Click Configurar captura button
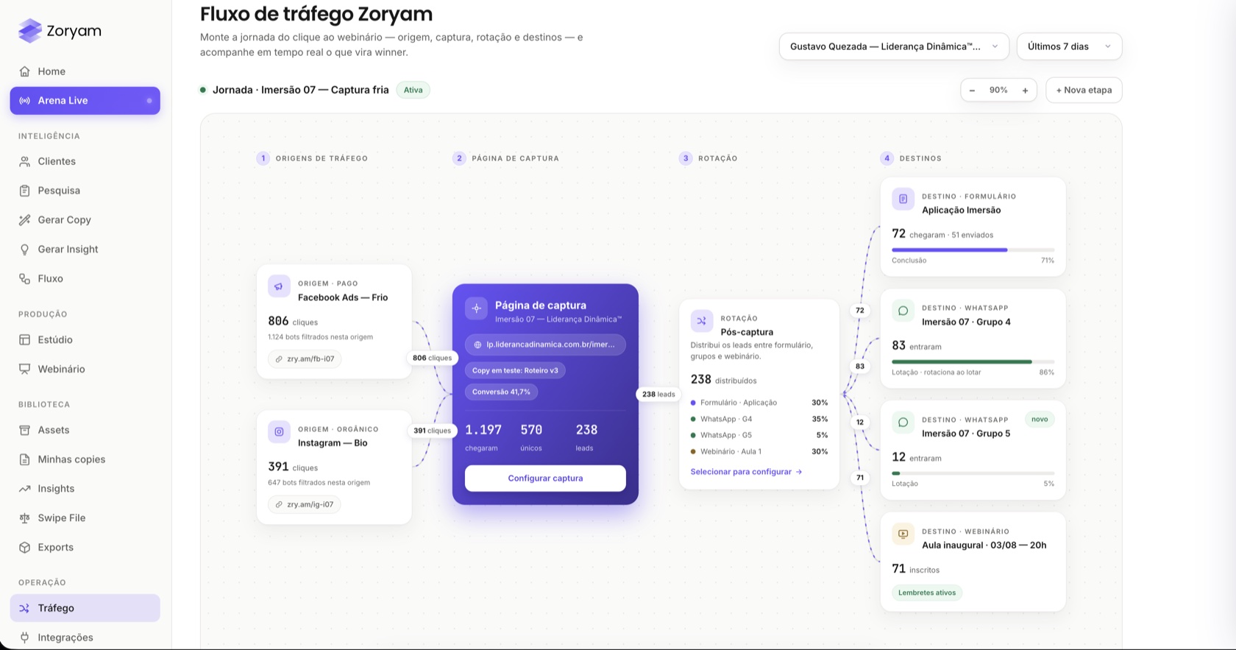 coord(545,478)
